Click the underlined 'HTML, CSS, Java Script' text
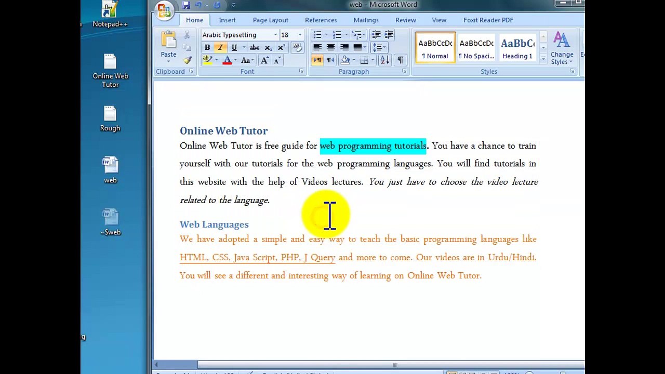 [229, 257]
